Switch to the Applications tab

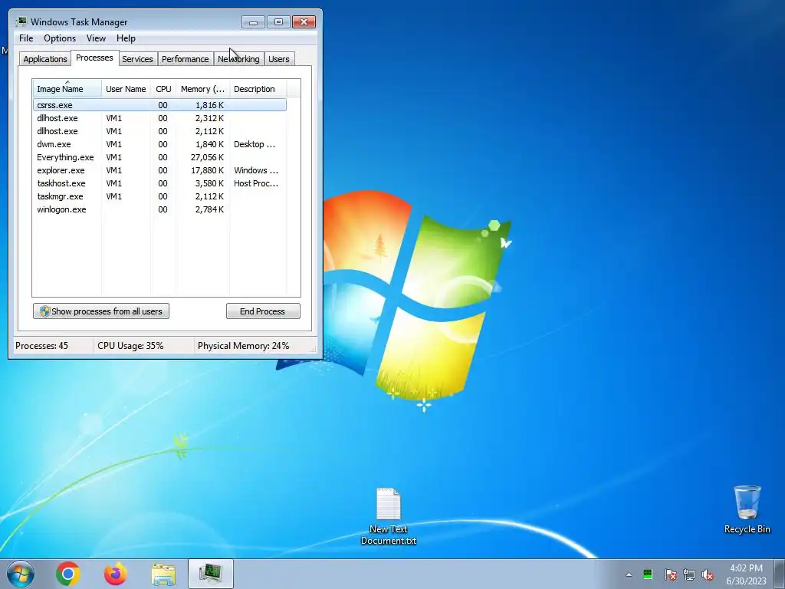45,59
